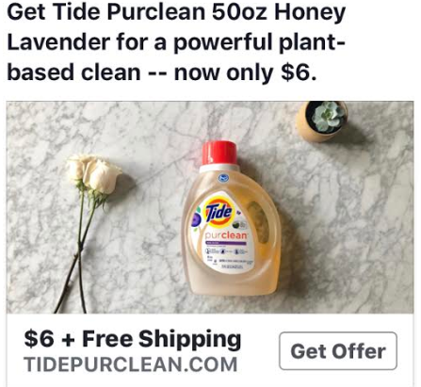Open the TIDEPURCLEAN.COM link
The width and height of the screenshot is (421, 387).
(x=131, y=364)
